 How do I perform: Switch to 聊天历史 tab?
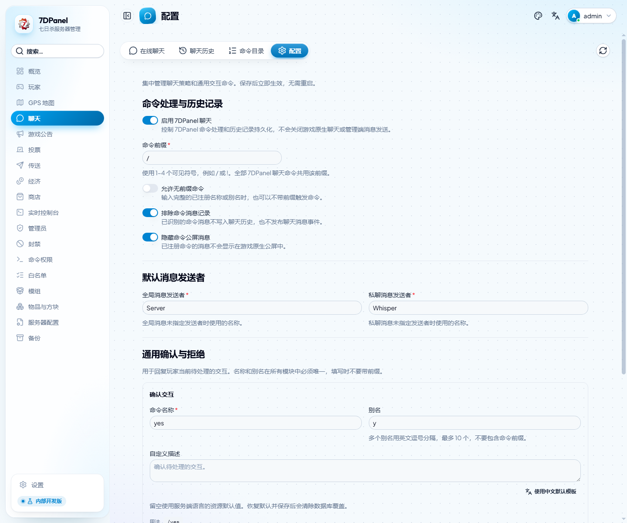point(197,51)
